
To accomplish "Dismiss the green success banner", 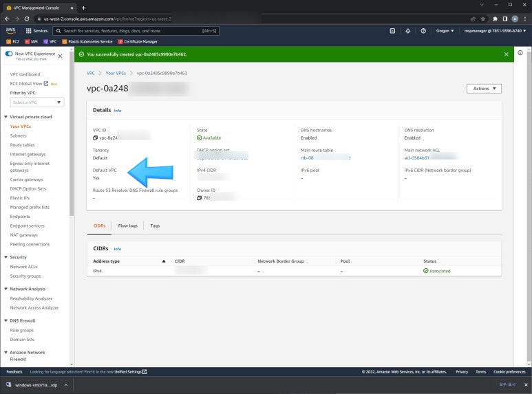I will (507, 54).
